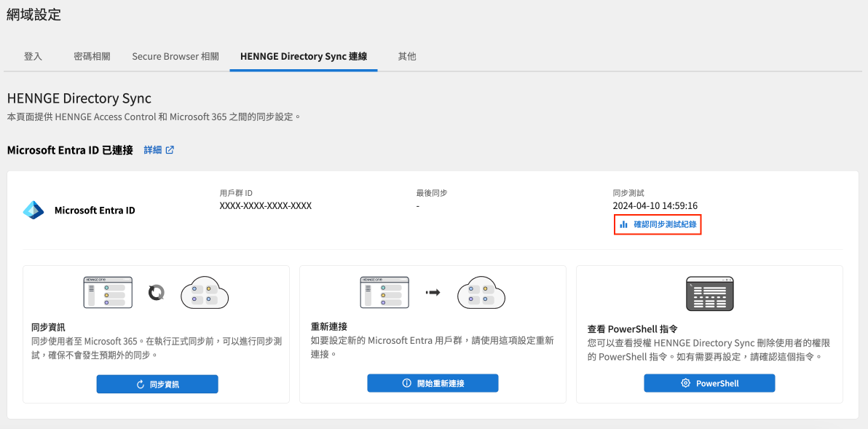
Task: Click the PowerShell terminal window illustration
Action: [710, 294]
